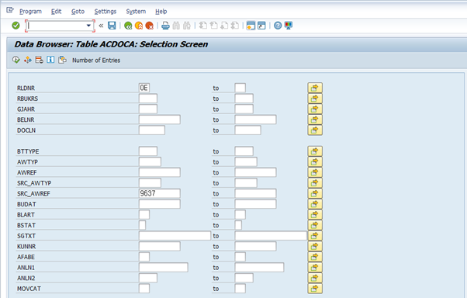Open the Edit menu
This screenshot has width=467, height=298.
click(56, 12)
